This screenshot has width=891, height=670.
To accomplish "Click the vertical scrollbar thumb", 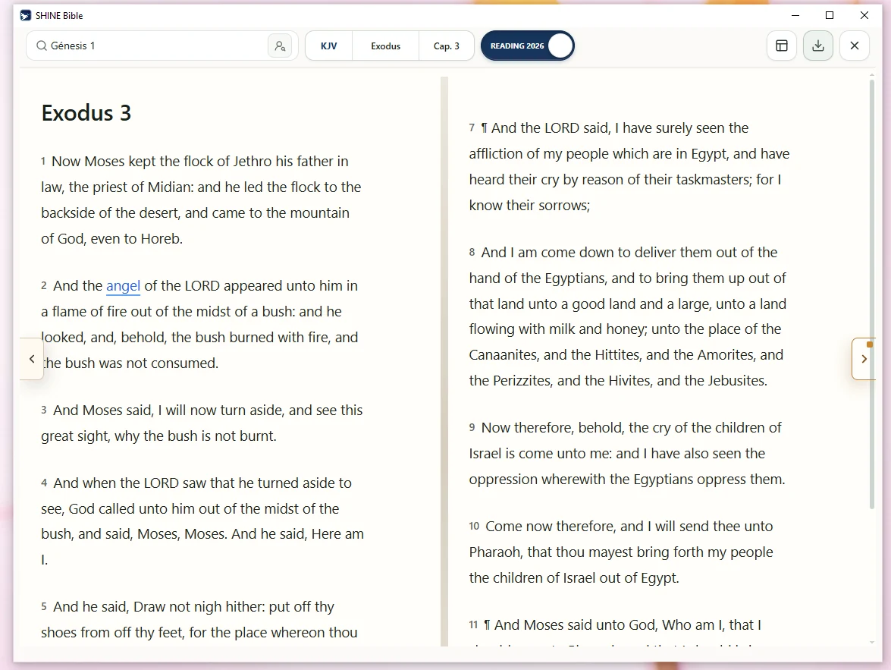I will tap(872, 294).
